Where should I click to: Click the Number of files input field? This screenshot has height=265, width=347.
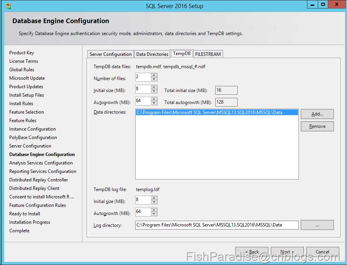pyautogui.click(x=143, y=77)
